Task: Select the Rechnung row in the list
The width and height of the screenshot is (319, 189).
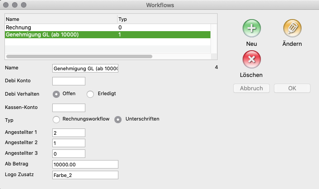Action: click(60, 28)
